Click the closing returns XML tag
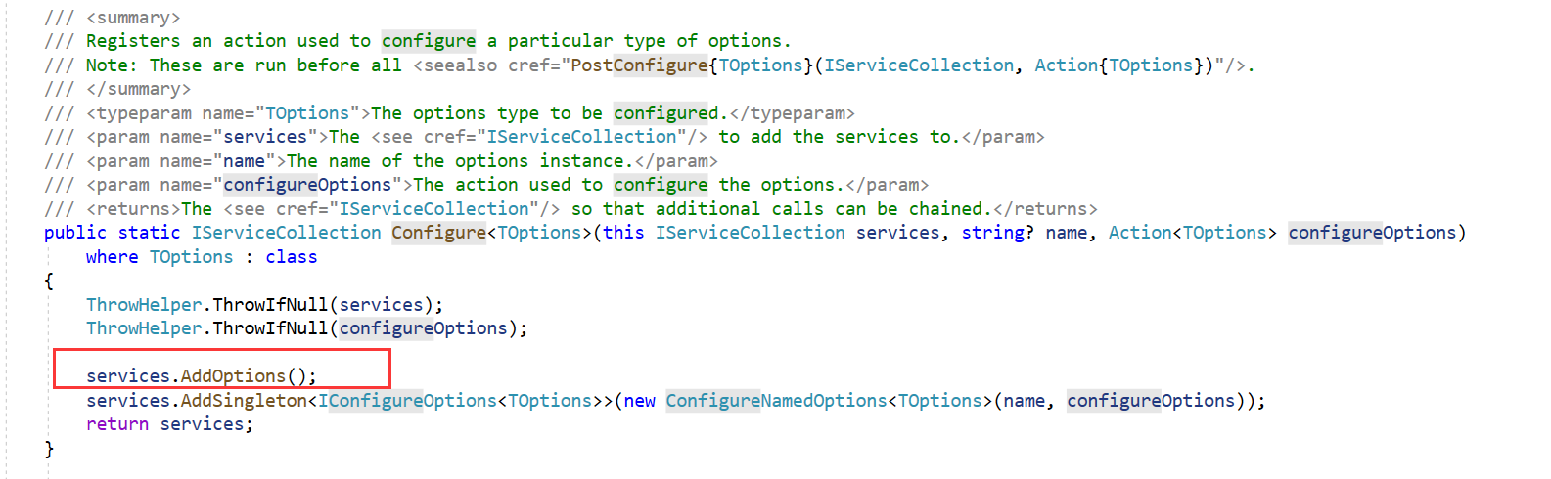The image size is (1551, 479). [x=1045, y=209]
